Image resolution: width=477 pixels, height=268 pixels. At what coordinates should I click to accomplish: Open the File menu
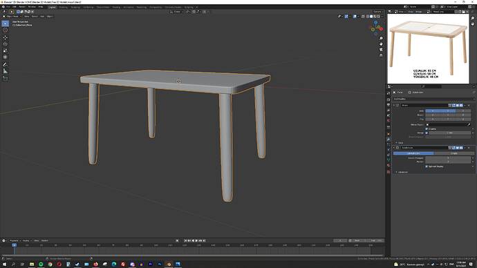8,7
